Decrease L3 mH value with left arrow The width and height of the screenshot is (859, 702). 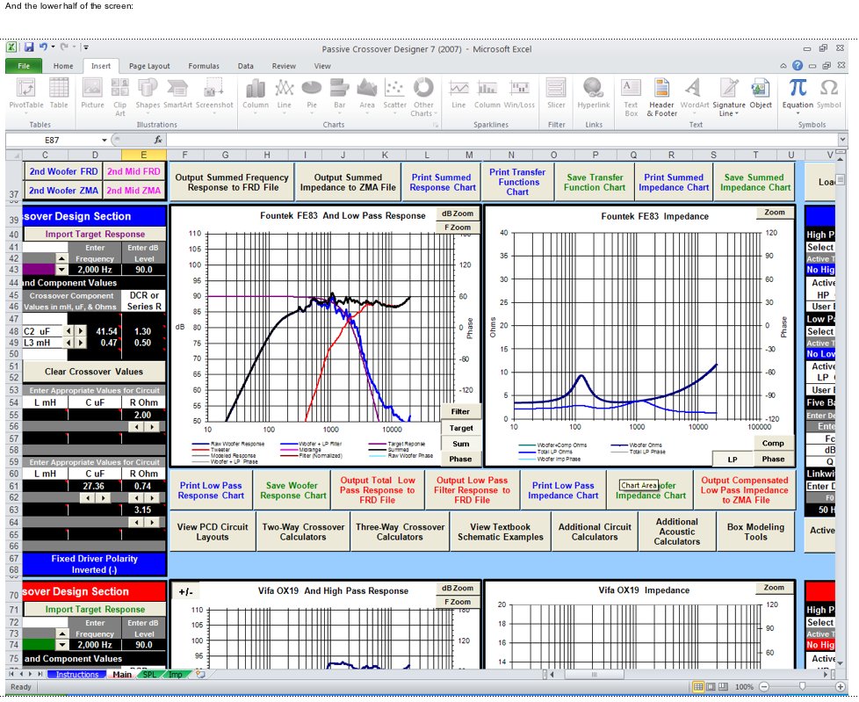click(x=69, y=343)
